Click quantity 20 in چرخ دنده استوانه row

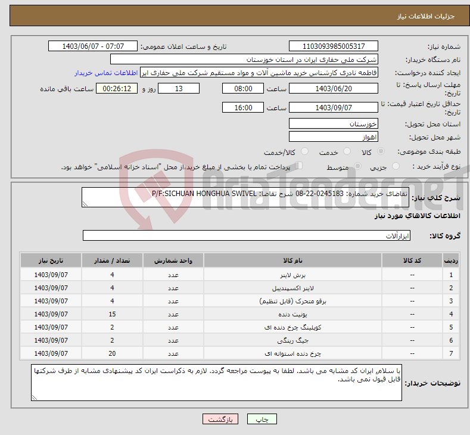click(x=112, y=353)
